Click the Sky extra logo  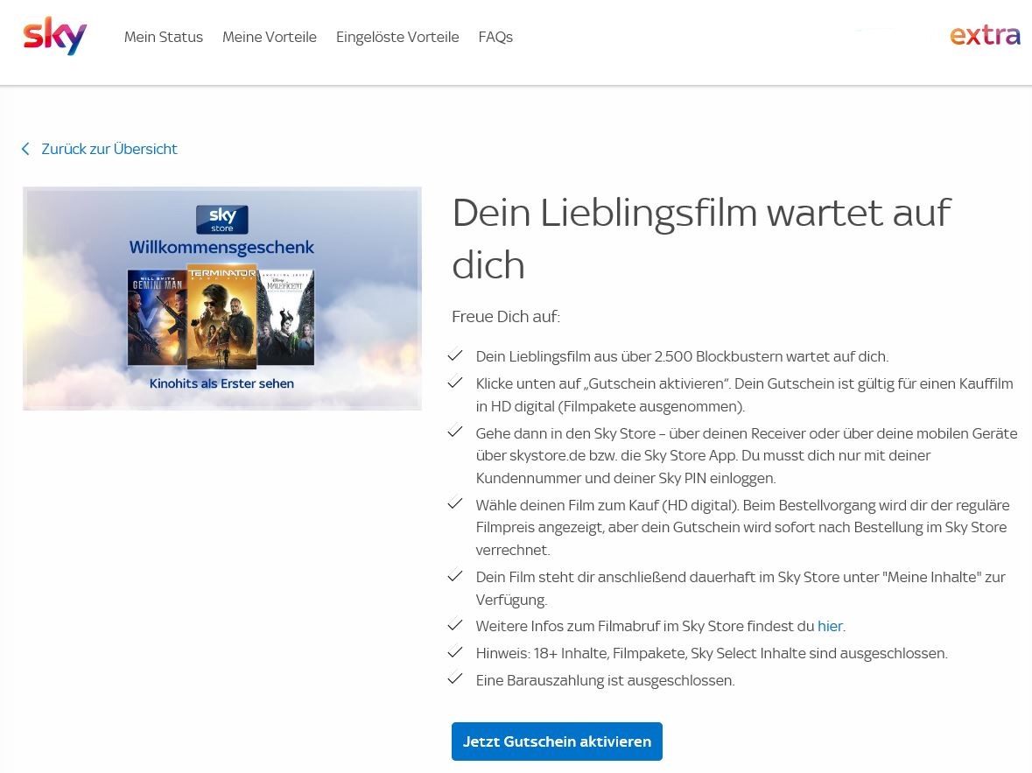985,35
